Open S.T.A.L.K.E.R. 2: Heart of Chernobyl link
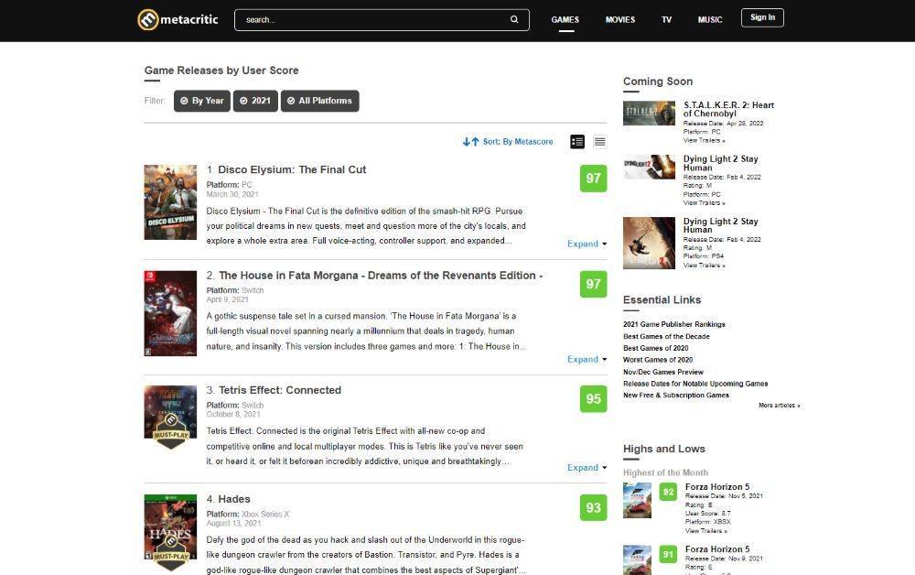The width and height of the screenshot is (915, 575). click(729, 109)
